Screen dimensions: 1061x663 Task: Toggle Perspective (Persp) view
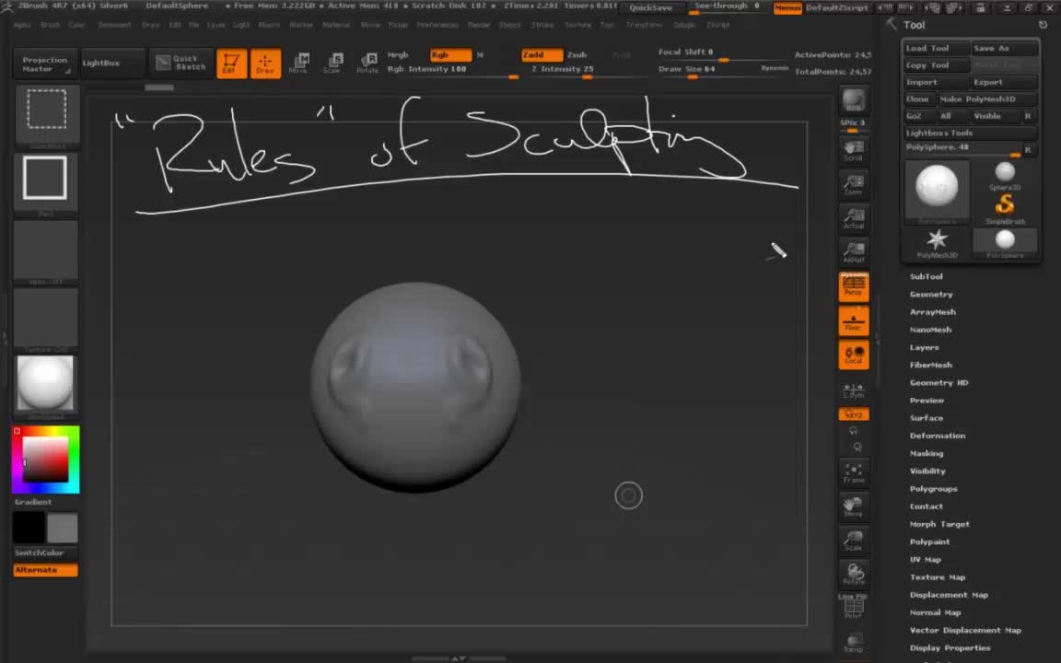(x=853, y=287)
